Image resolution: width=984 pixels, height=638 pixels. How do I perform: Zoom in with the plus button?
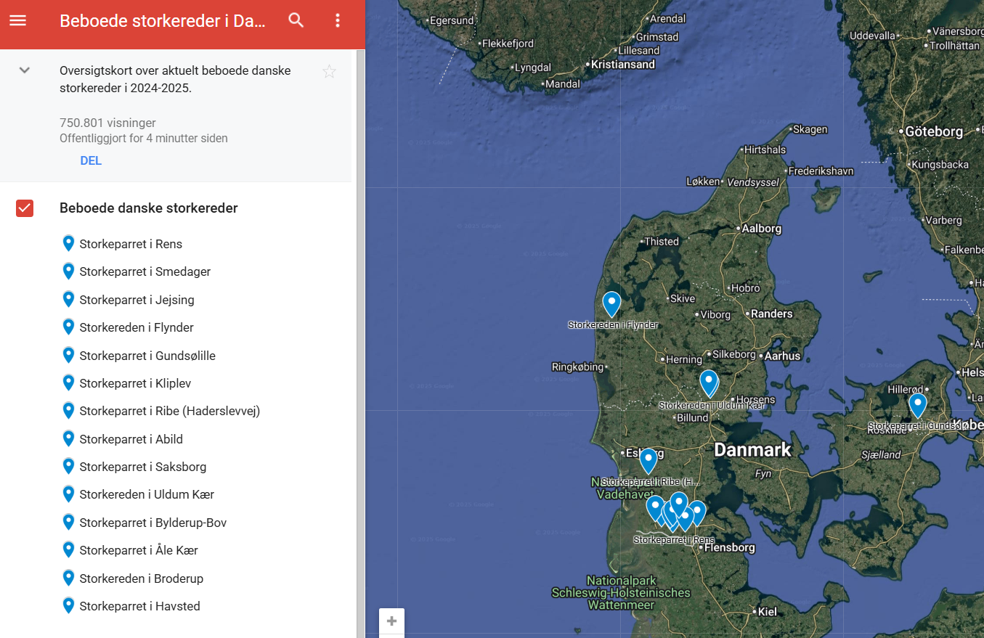coord(391,621)
